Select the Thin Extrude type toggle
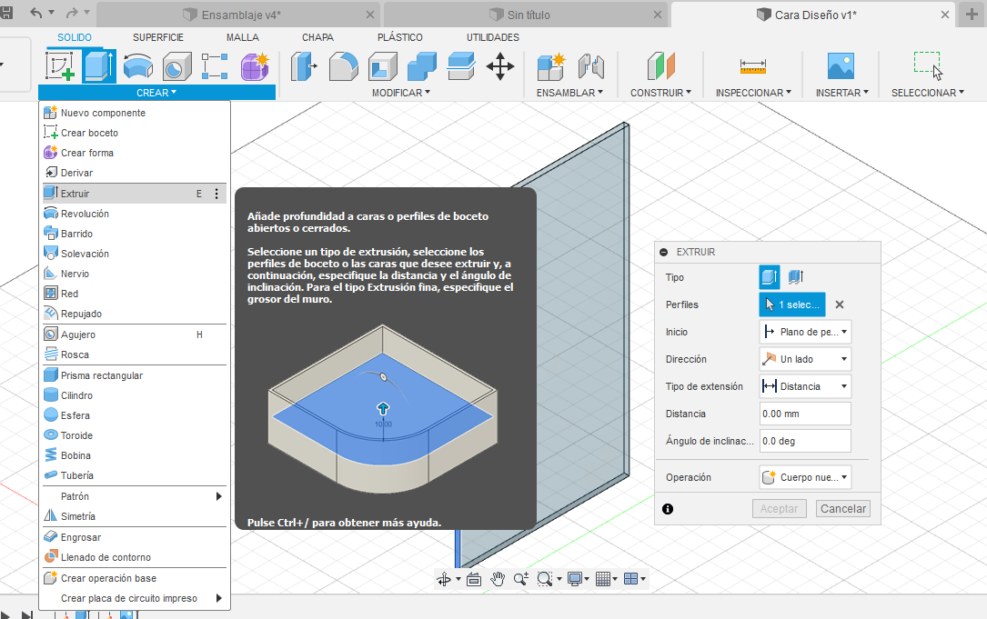The height and width of the screenshot is (619, 987). (x=796, y=277)
